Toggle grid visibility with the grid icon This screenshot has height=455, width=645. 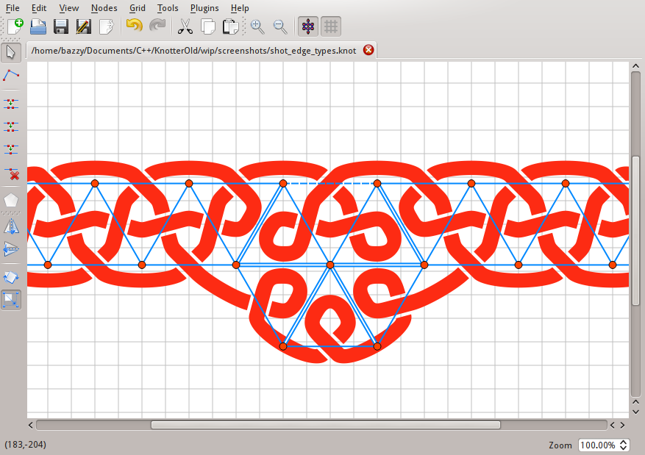(x=331, y=26)
